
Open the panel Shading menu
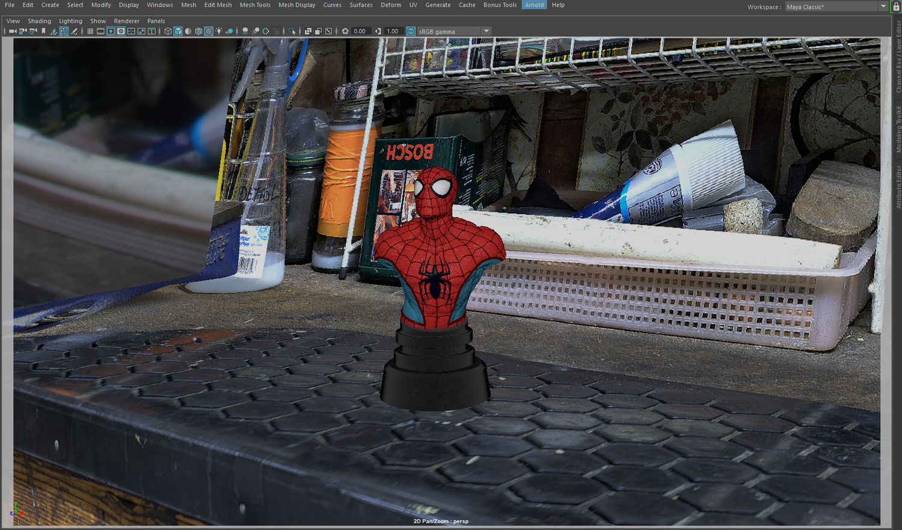pyautogui.click(x=40, y=21)
